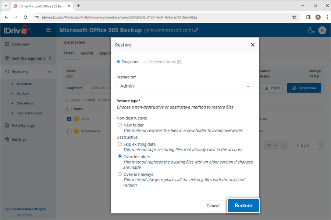The height and width of the screenshot is (220, 331).
Task: Check the Attachments folder checkbox
Action: [69, 131]
